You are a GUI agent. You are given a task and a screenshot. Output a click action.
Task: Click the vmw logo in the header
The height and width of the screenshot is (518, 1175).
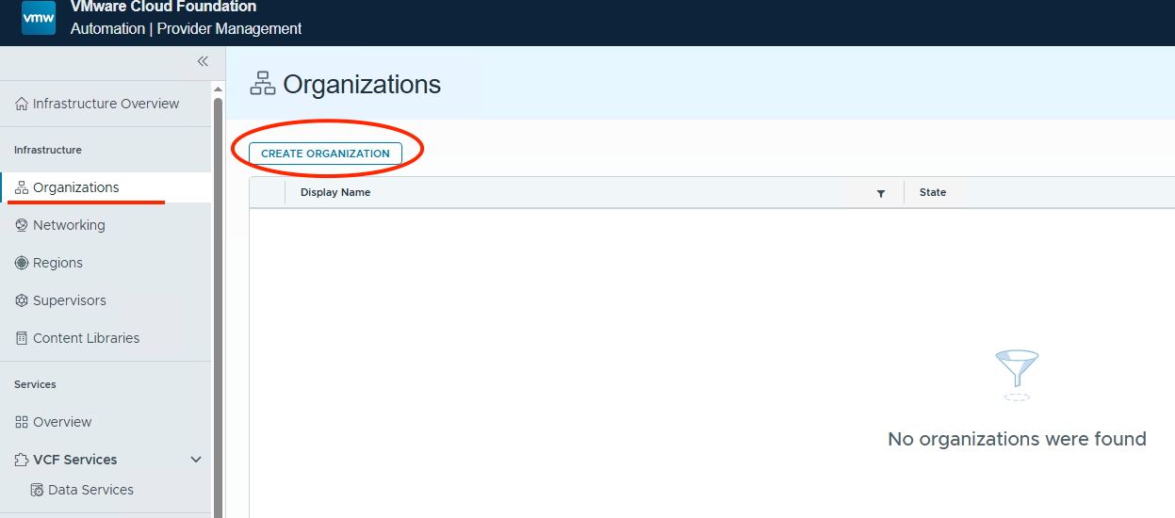tap(39, 18)
